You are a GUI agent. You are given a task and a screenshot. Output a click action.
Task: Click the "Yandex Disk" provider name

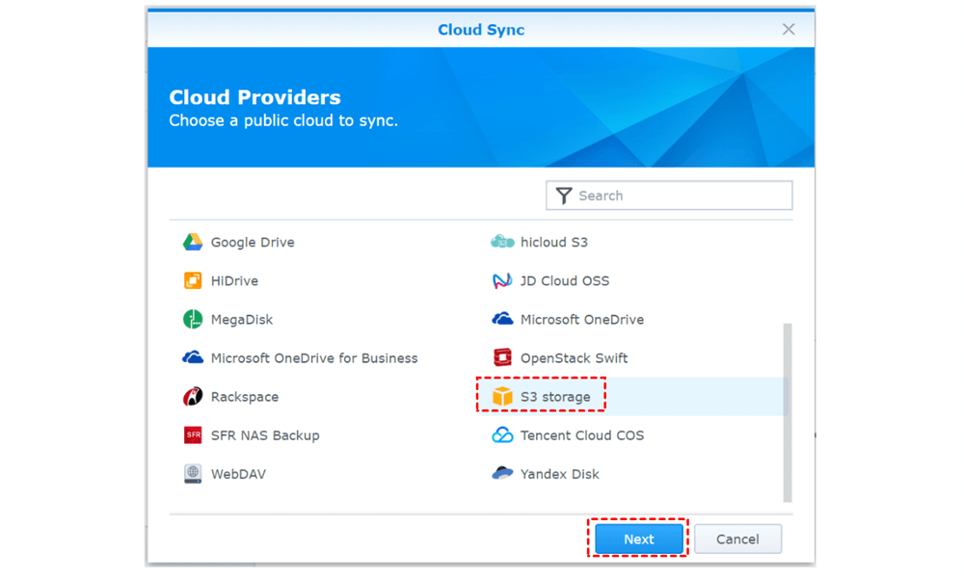click(x=559, y=474)
